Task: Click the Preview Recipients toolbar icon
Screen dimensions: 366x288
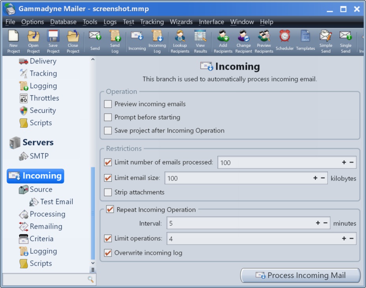Action: 264,41
